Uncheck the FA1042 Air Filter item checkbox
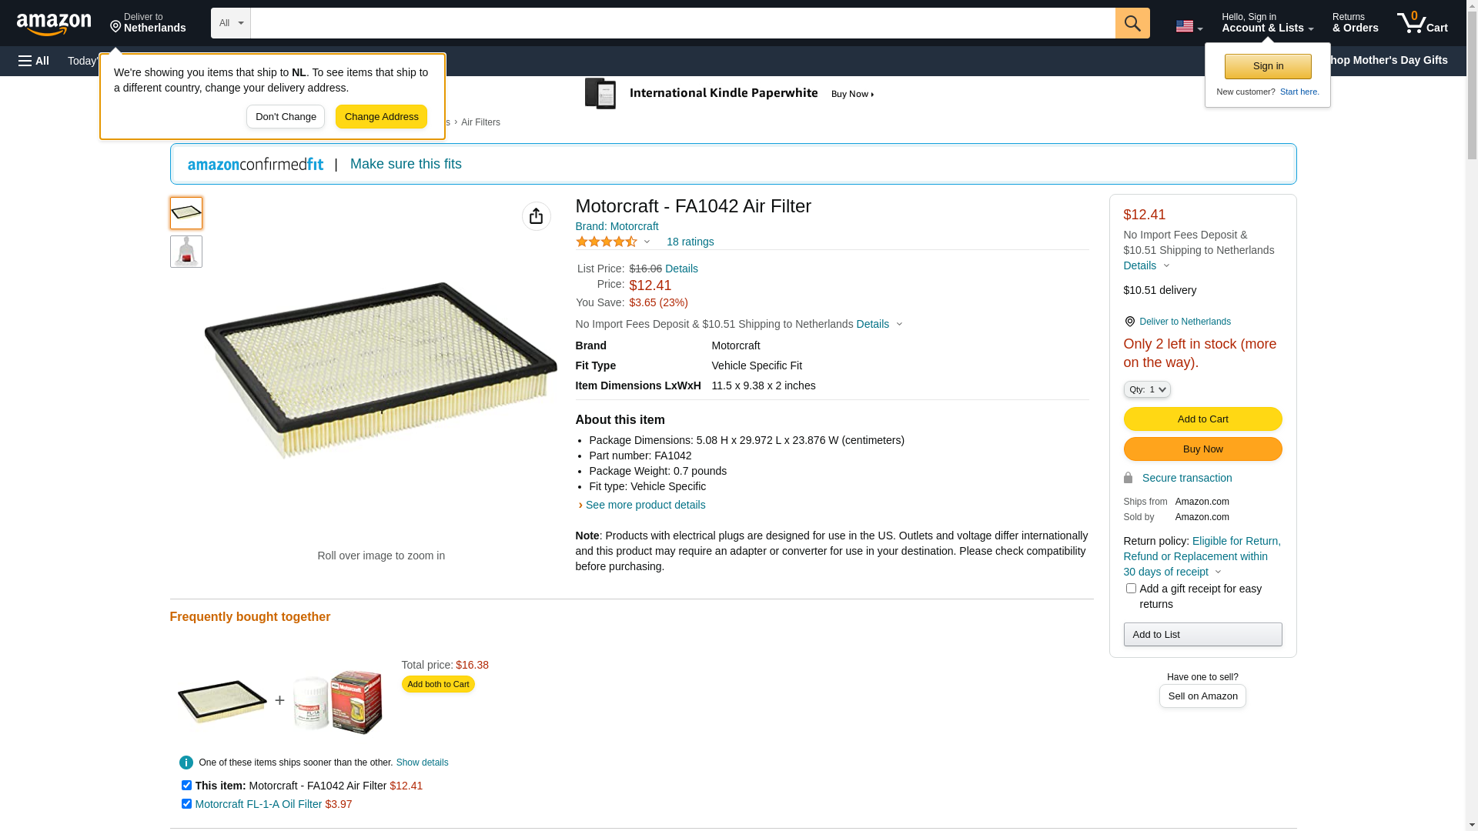 186,786
